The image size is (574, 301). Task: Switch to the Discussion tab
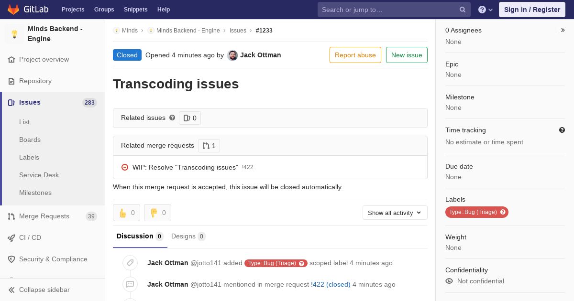tap(140, 236)
